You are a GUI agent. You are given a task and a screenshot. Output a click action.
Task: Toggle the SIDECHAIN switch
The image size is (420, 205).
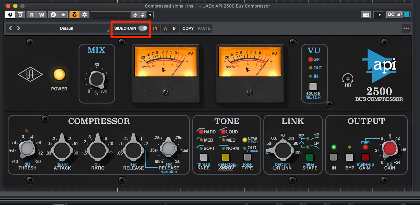(143, 28)
